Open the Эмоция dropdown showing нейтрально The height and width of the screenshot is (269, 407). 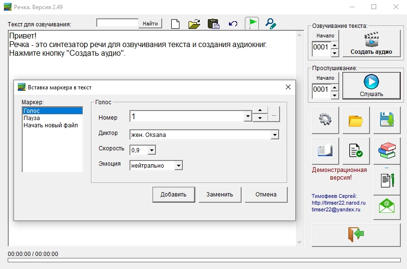[x=178, y=165]
